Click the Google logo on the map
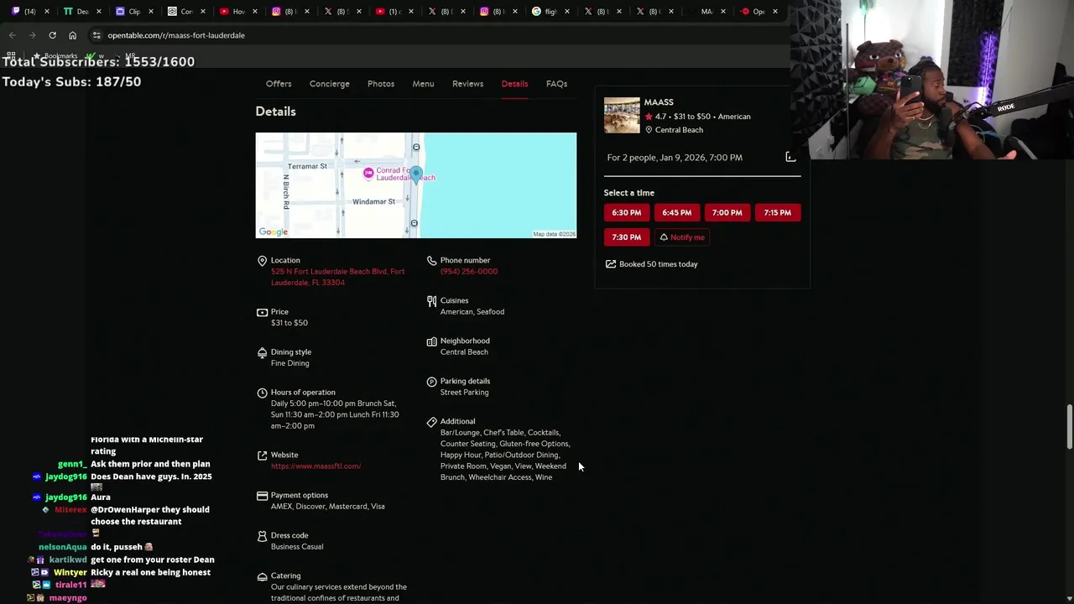The height and width of the screenshot is (604, 1074). click(x=273, y=232)
